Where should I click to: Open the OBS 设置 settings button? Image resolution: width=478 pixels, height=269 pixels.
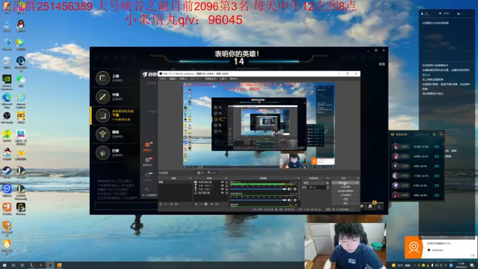[x=345, y=199]
